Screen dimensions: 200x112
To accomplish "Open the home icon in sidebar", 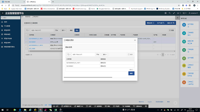I will [2, 22].
